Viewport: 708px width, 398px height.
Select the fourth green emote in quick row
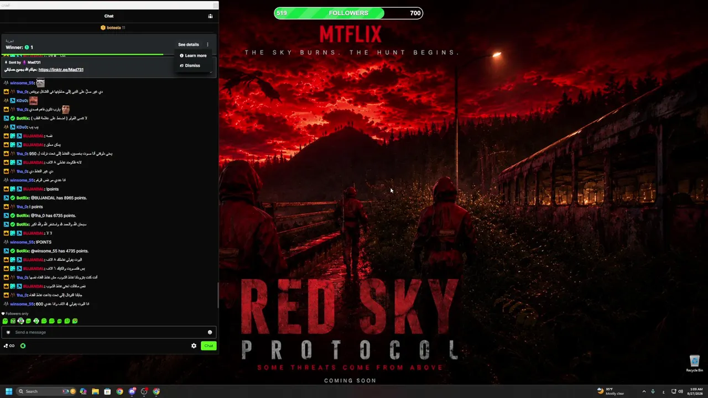pos(29,321)
